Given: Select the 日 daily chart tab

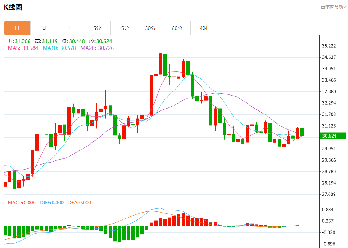Looking at the screenshot, I should [x=17, y=28].
